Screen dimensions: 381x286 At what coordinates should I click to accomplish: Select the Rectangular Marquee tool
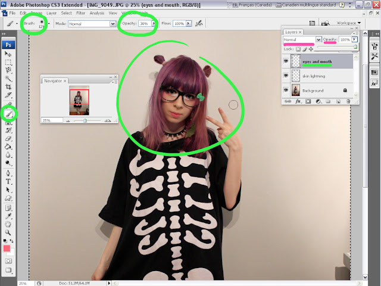pos(8,62)
